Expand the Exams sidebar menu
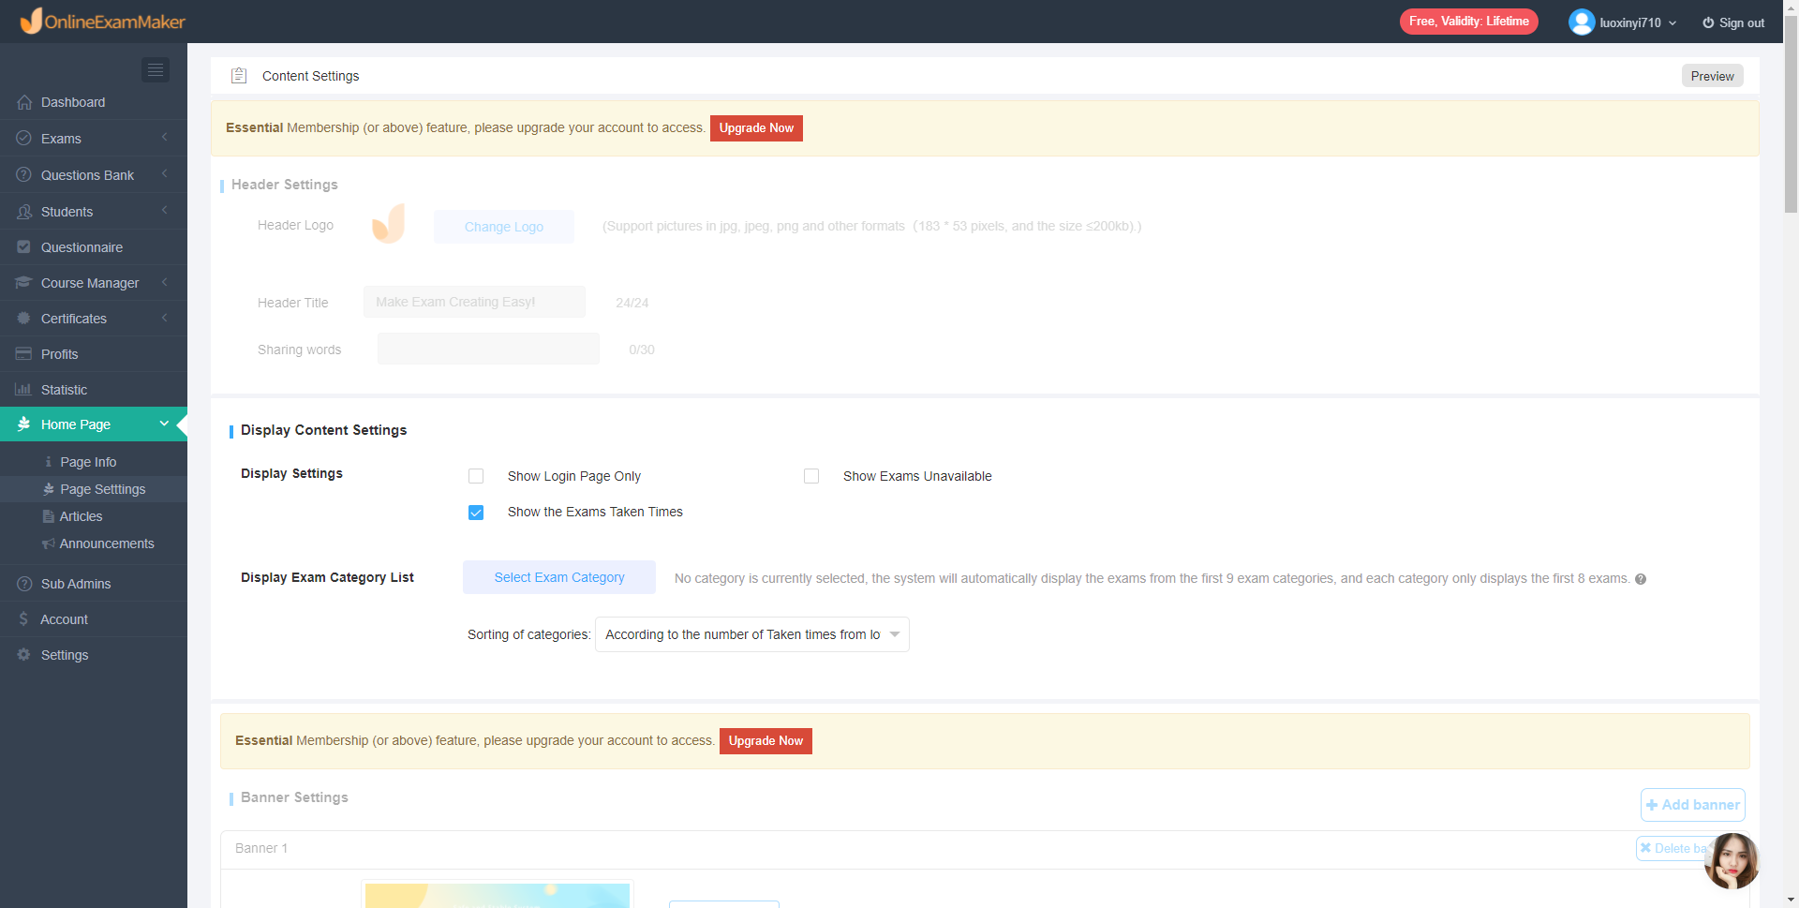 94,139
